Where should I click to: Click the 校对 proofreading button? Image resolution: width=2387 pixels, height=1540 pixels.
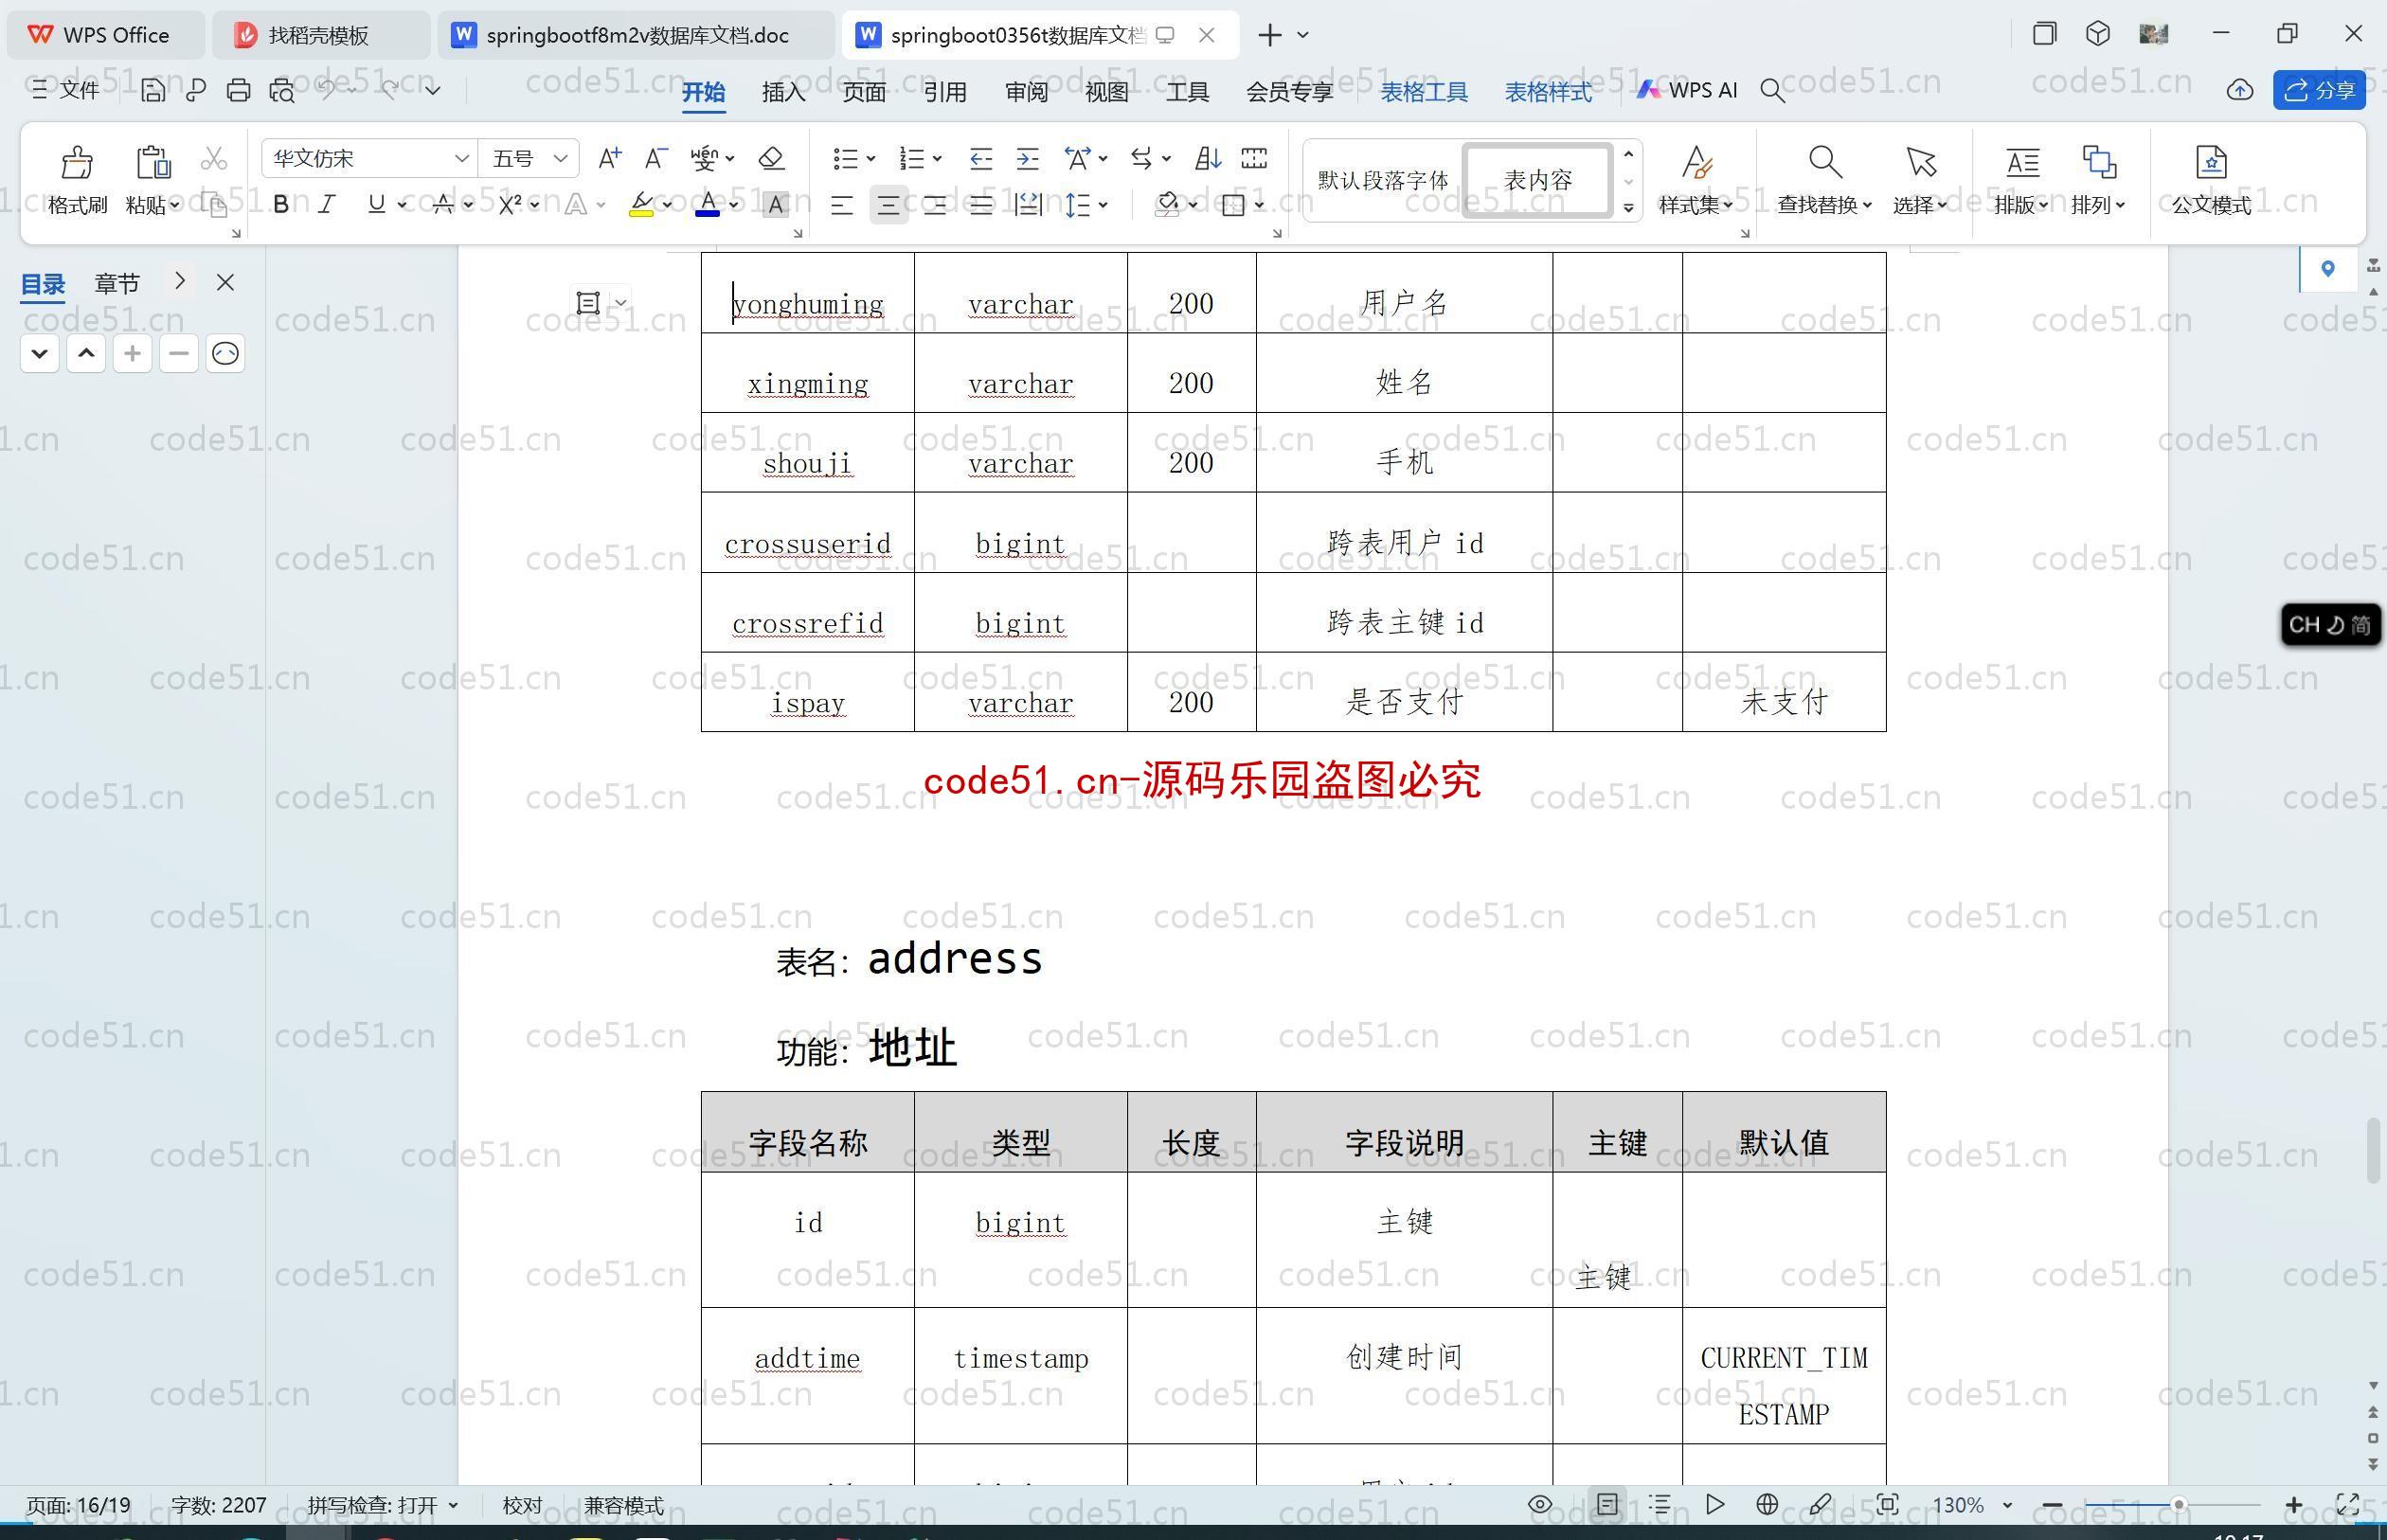(x=522, y=1505)
